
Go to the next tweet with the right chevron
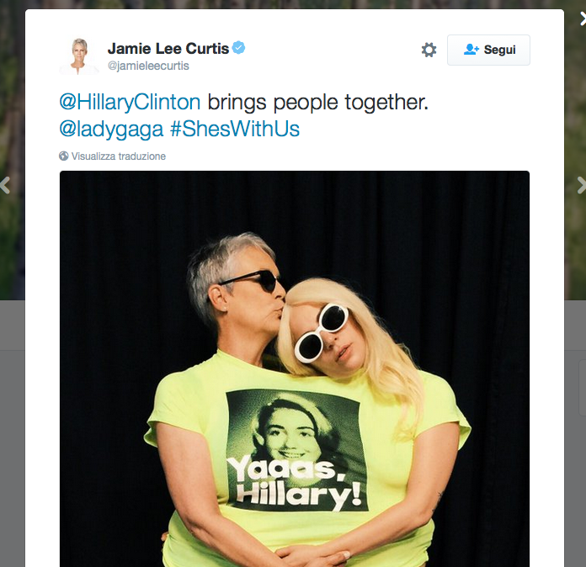pyautogui.click(x=581, y=185)
